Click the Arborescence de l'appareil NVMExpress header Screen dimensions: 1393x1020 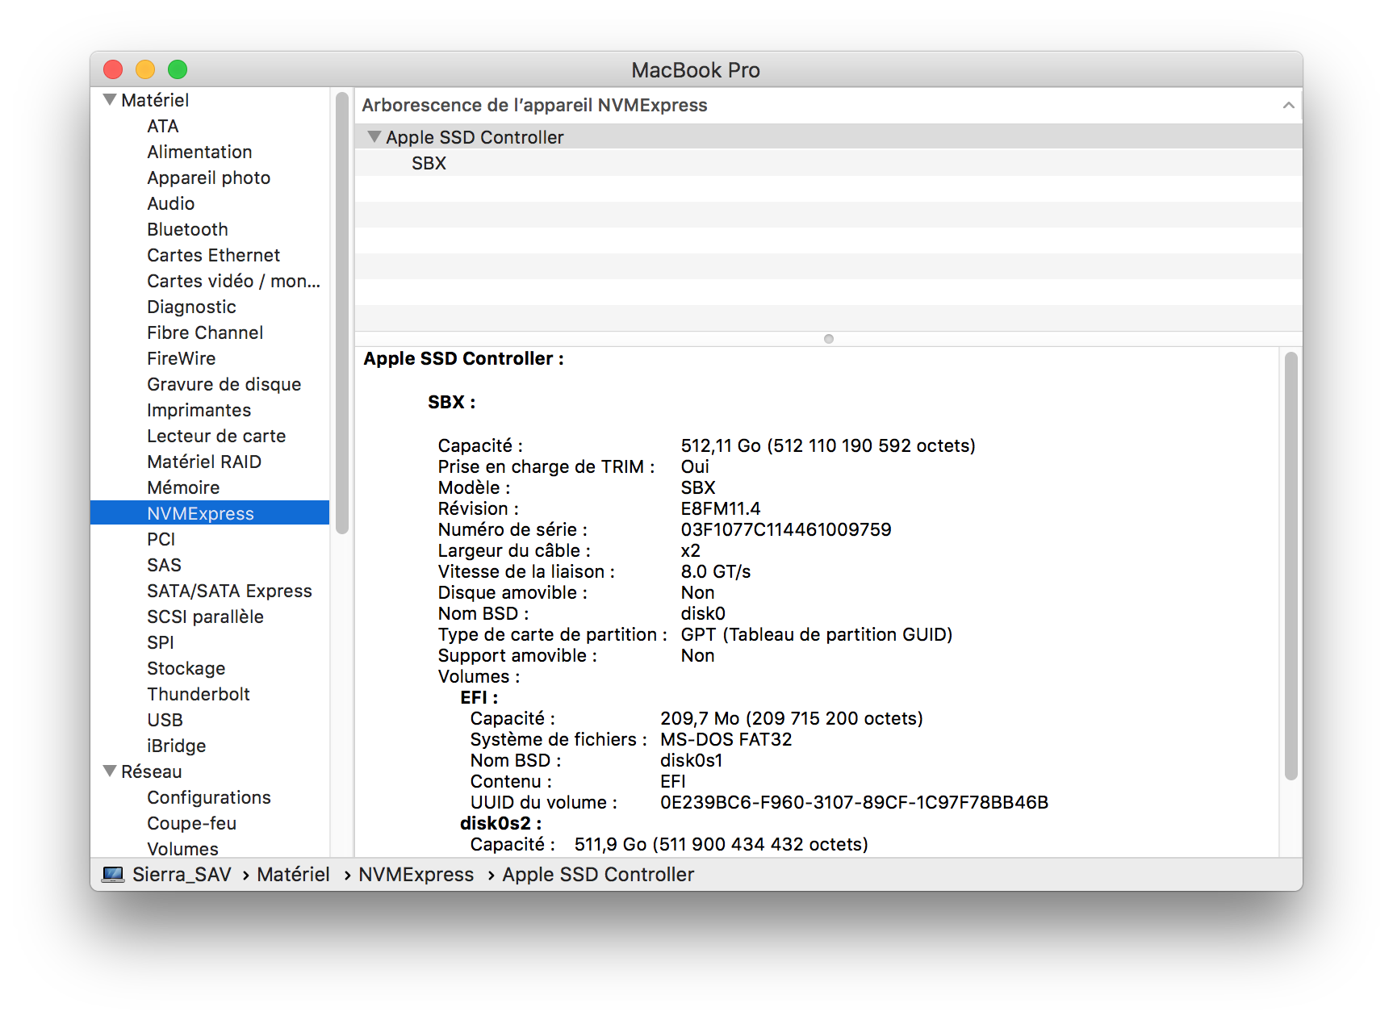(x=534, y=106)
